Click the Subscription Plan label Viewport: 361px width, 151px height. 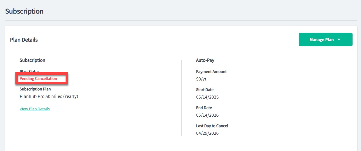pos(35,89)
